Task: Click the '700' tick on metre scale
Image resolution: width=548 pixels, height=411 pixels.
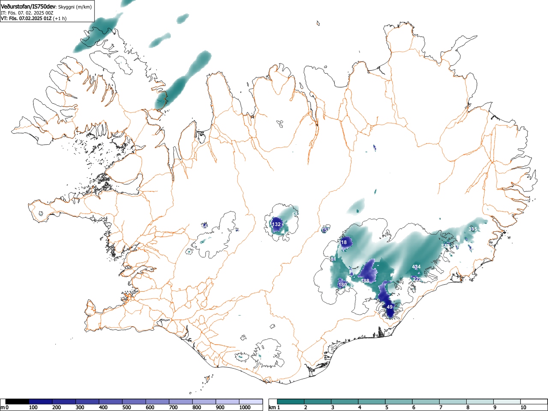Action: tap(173, 408)
